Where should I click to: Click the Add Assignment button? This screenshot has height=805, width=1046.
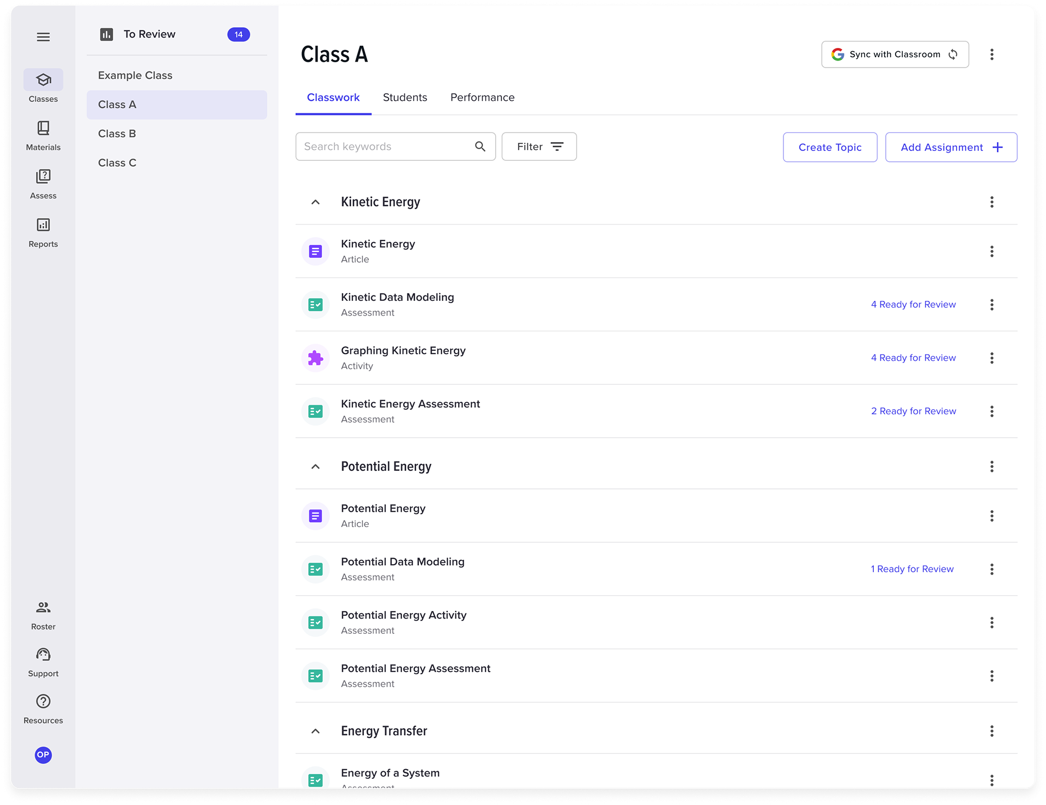click(x=951, y=147)
